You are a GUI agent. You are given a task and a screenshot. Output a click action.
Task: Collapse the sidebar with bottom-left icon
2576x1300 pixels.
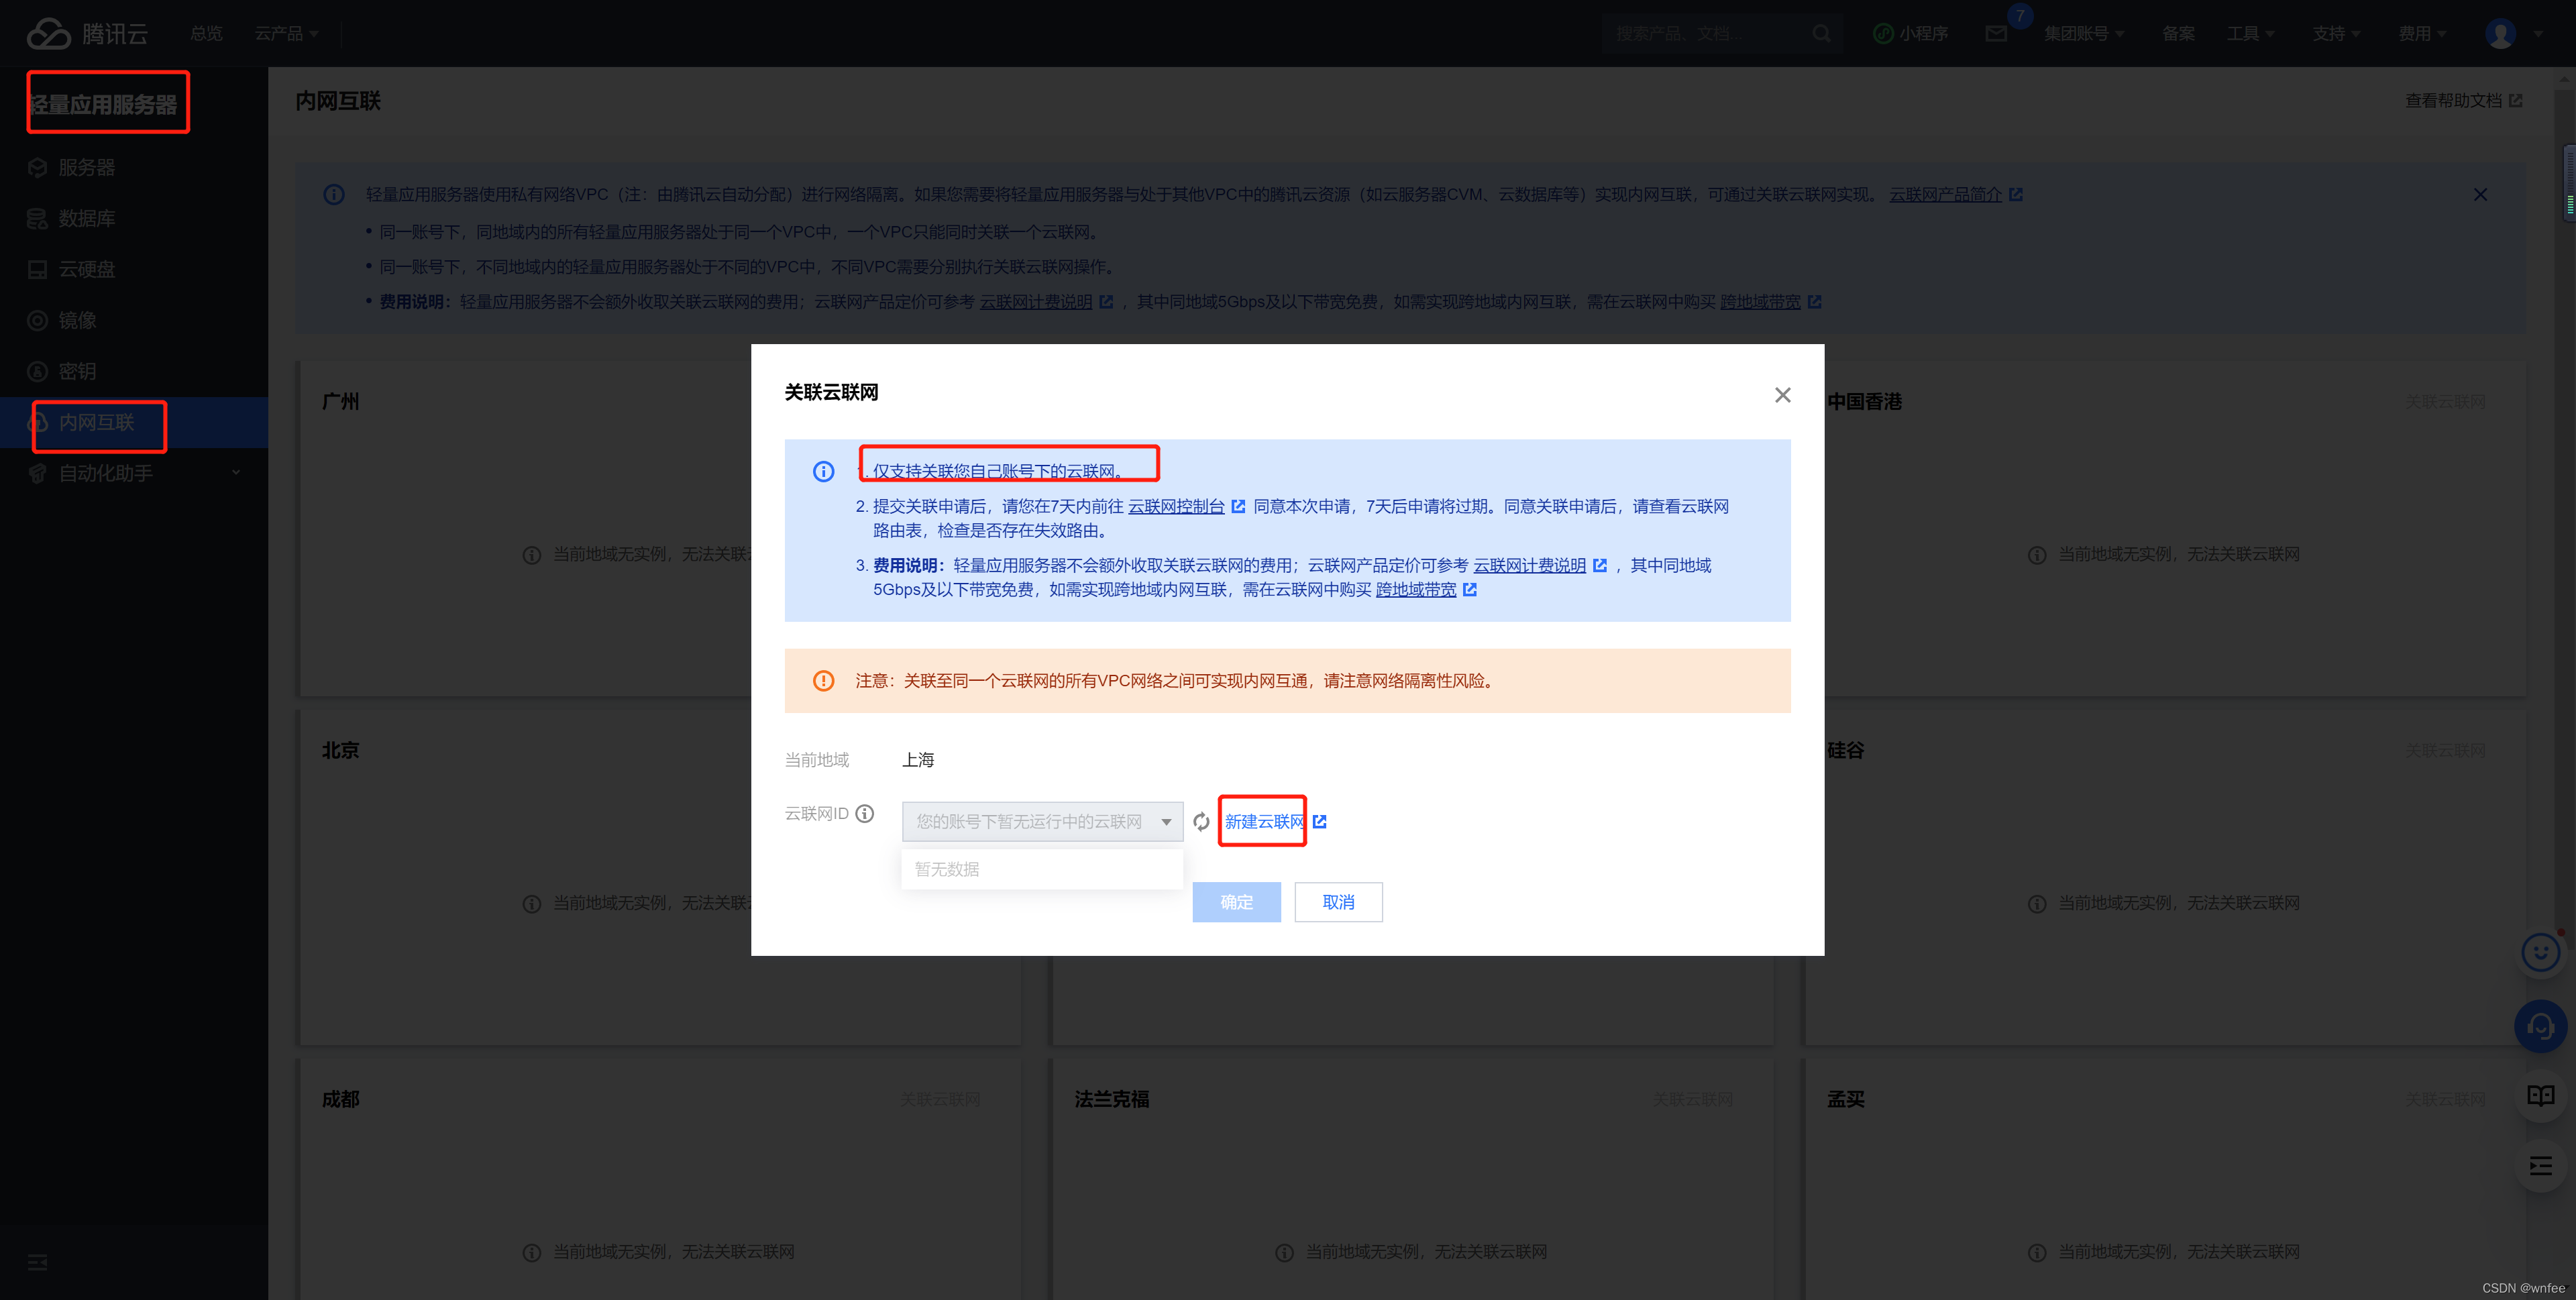(37, 1262)
